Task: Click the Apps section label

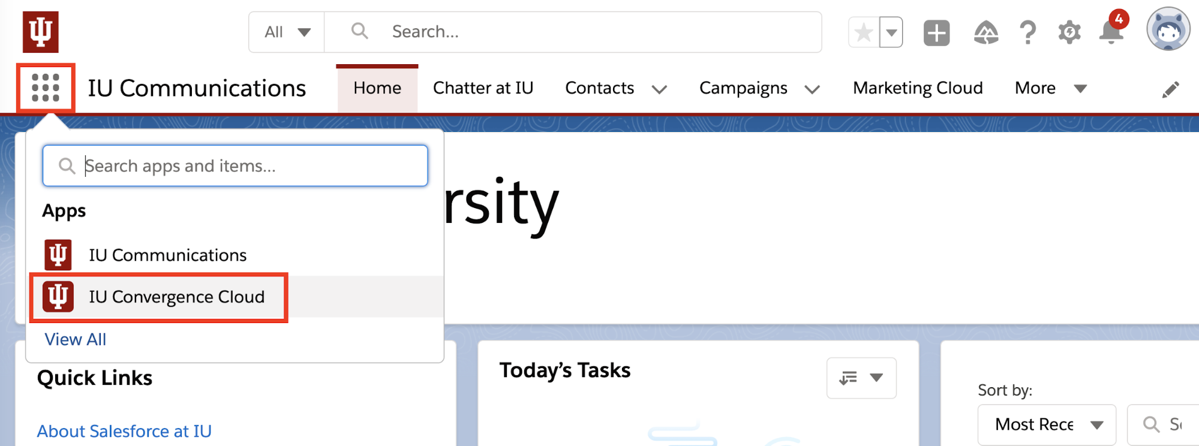Action: [64, 211]
